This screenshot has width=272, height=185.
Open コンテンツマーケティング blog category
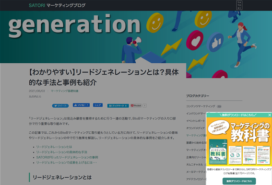(201, 106)
